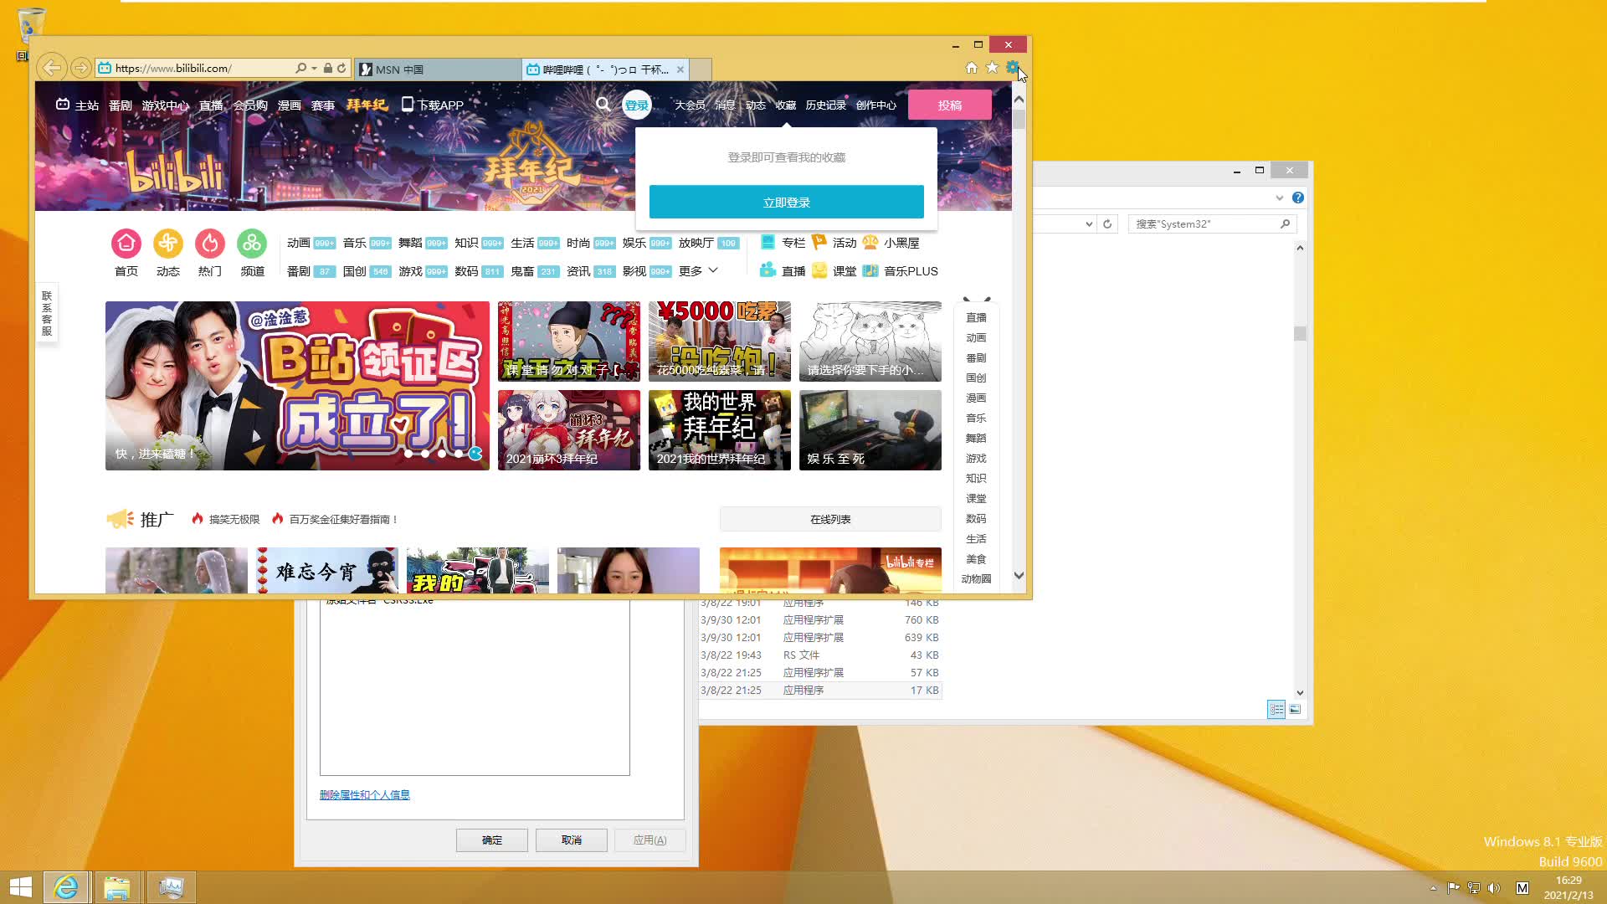Screen dimensions: 1607x904
Task: Open the 热门 flame icon
Action: coord(210,244)
